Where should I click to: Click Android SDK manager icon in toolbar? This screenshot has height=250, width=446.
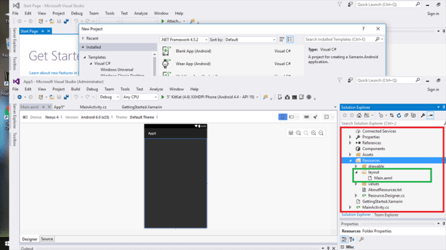[x=287, y=97]
